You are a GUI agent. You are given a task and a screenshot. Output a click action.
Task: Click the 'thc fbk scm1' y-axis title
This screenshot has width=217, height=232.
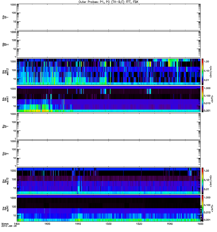pos(5,208)
